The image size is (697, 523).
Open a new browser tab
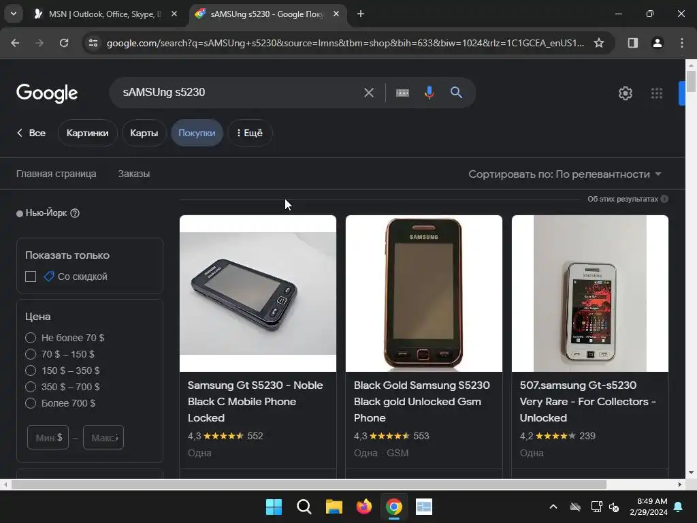pyautogui.click(x=361, y=14)
